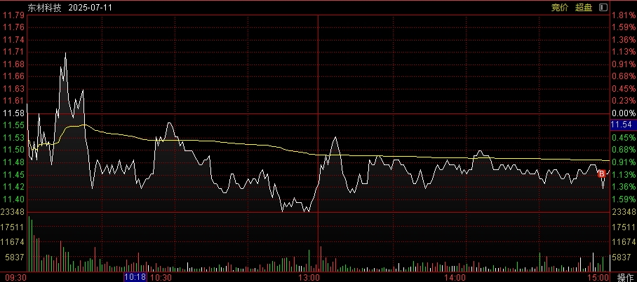Click the 超盘 button

(584, 7)
